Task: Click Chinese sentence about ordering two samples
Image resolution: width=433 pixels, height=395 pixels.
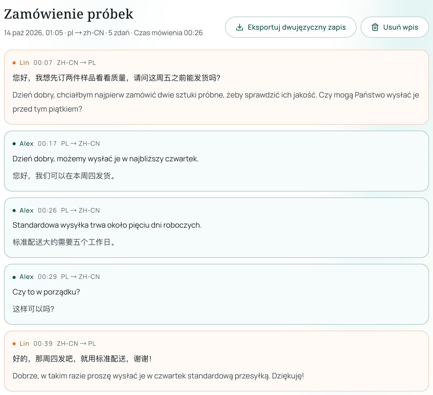Action: pyautogui.click(x=117, y=78)
